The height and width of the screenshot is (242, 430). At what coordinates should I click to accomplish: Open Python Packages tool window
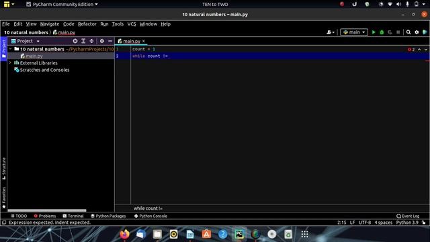click(108, 216)
